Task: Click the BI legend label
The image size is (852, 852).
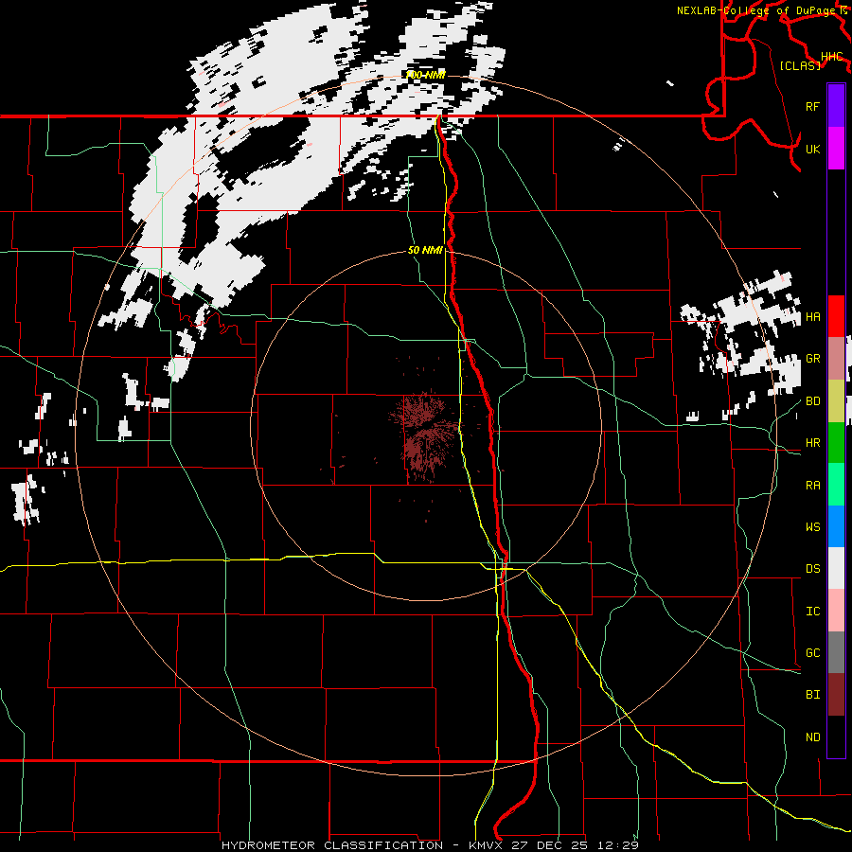Action: [813, 695]
